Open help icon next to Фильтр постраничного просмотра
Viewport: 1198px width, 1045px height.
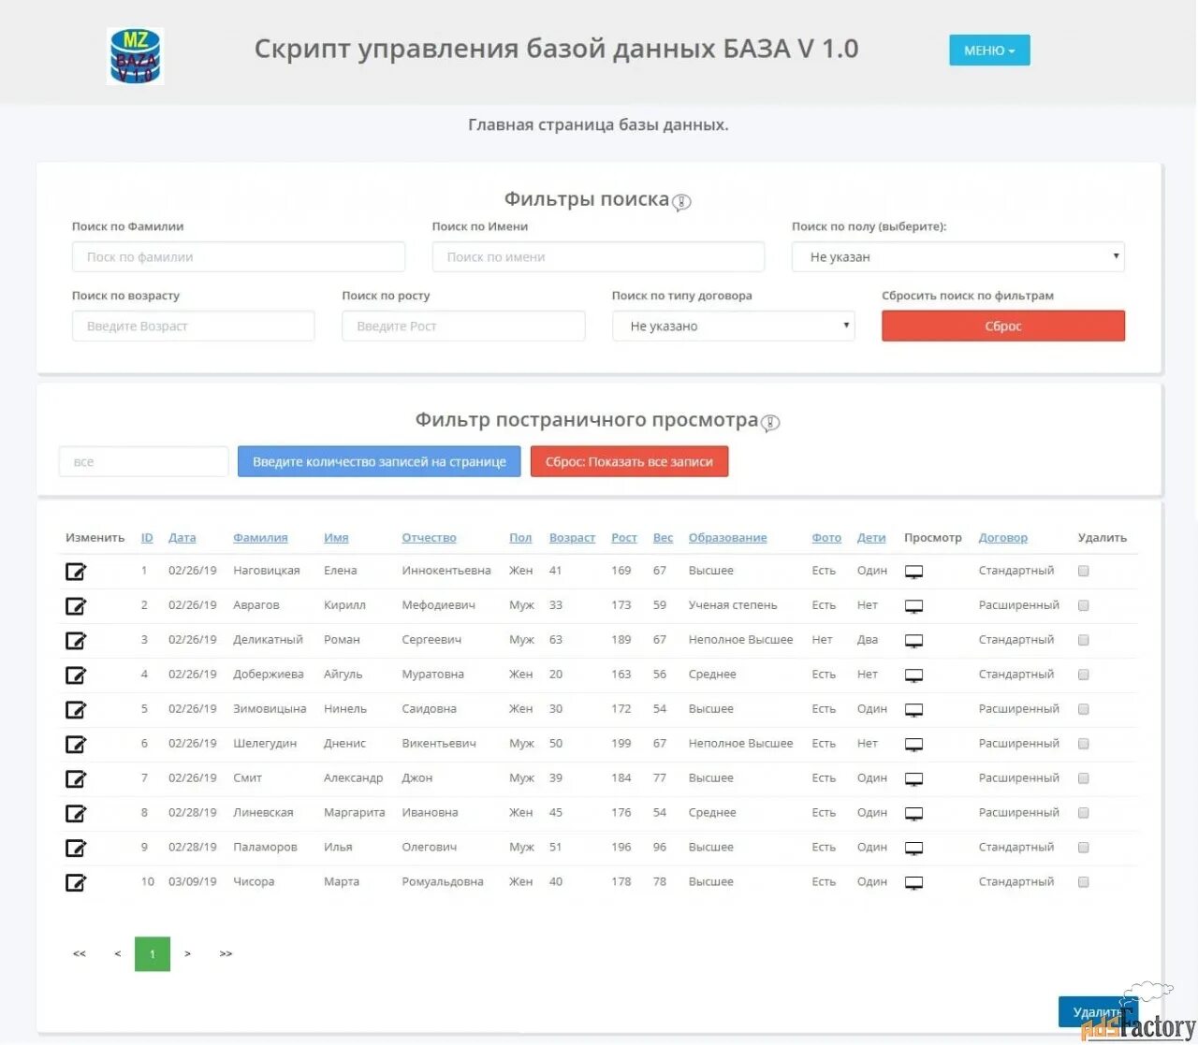[x=770, y=423]
